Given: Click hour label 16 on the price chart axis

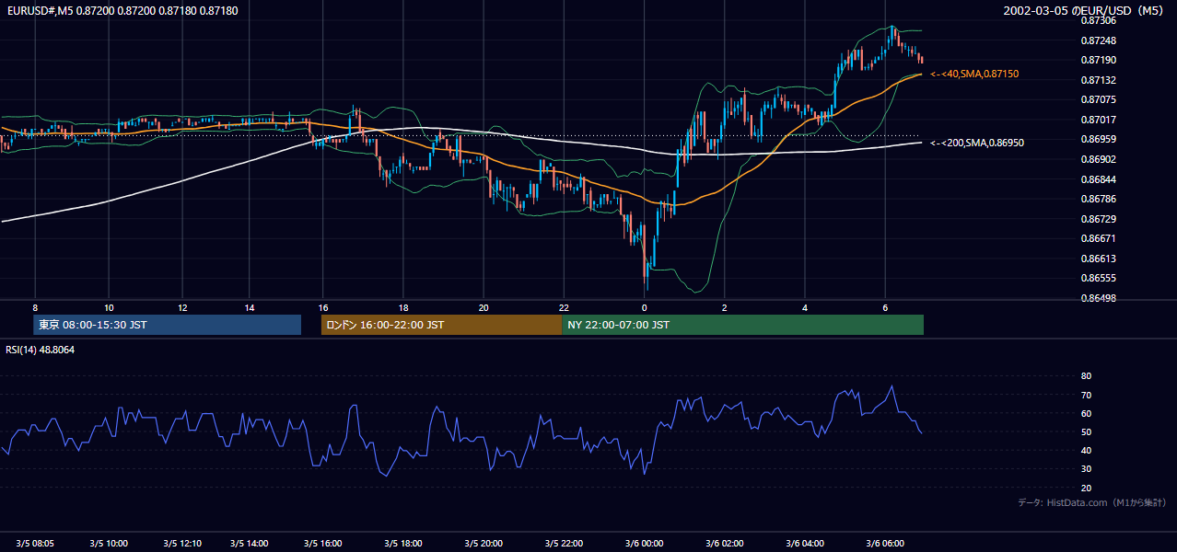Looking at the screenshot, I should (x=323, y=307).
